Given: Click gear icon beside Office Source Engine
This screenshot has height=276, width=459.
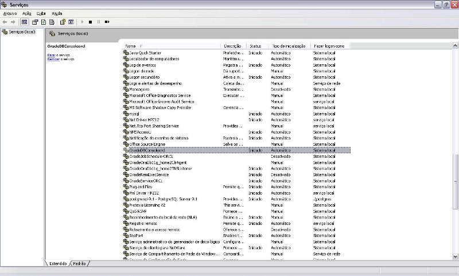Looking at the screenshot, I should [x=126, y=144].
